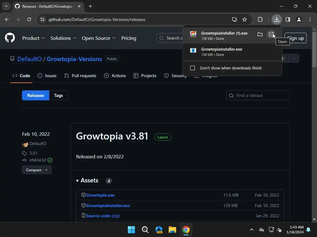Open the downloaded GrowtopiaInstaller (1).exe file

click(x=271, y=34)
